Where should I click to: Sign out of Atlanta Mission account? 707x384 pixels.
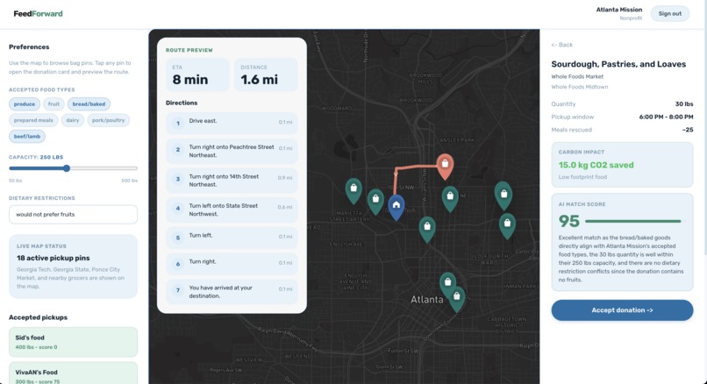(x=669, y=13)
